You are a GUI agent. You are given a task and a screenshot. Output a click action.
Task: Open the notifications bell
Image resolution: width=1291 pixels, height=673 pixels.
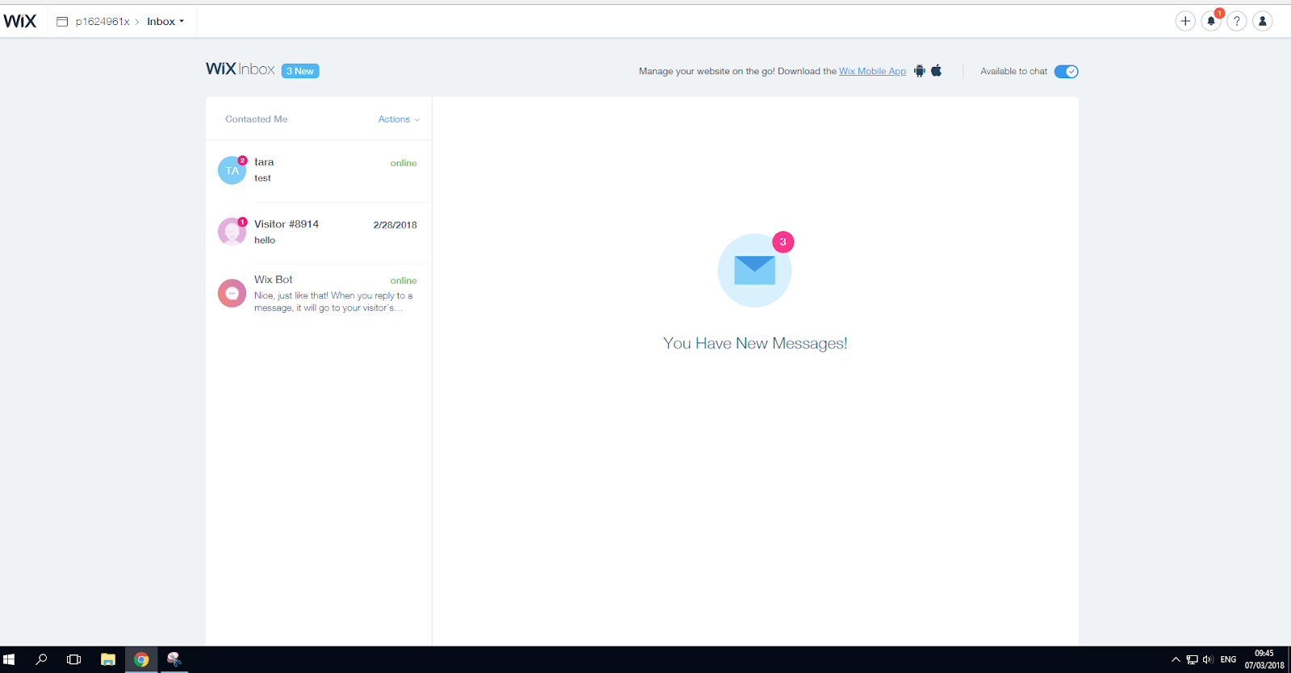(x=1211, y=21)
